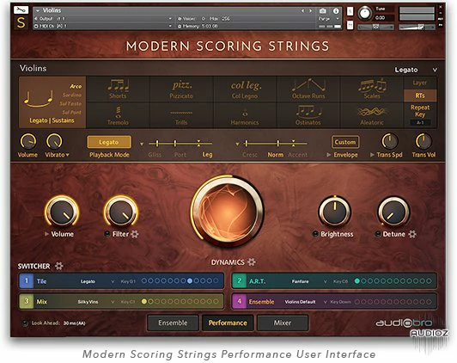Toggle the Brightness power button
This screenshot has height=363, width=457.
tap(315, 234)
